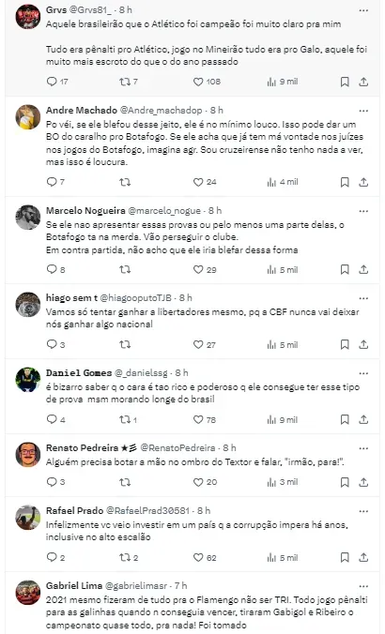Open Grvs profile avatar

click(x=28, y=17)
